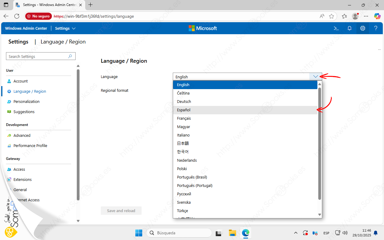
Task: Open the PowerShell console icon in header
Action: pos(336,28)
